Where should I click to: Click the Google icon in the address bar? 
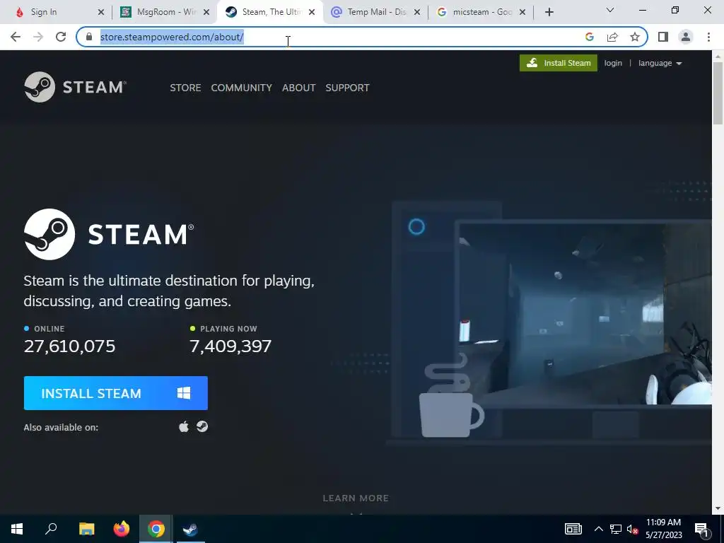tap(589, 37)
